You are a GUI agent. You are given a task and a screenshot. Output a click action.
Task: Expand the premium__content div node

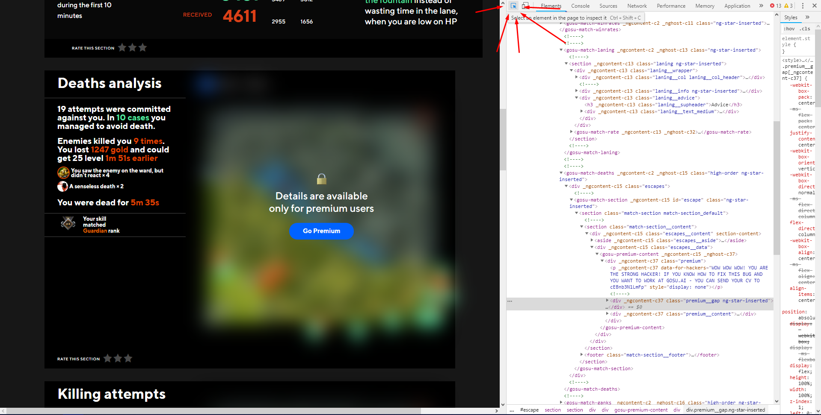tap(607, 314)
